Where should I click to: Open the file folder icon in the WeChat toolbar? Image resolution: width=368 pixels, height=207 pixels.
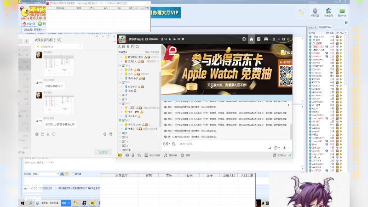click(x=42, y=134)
